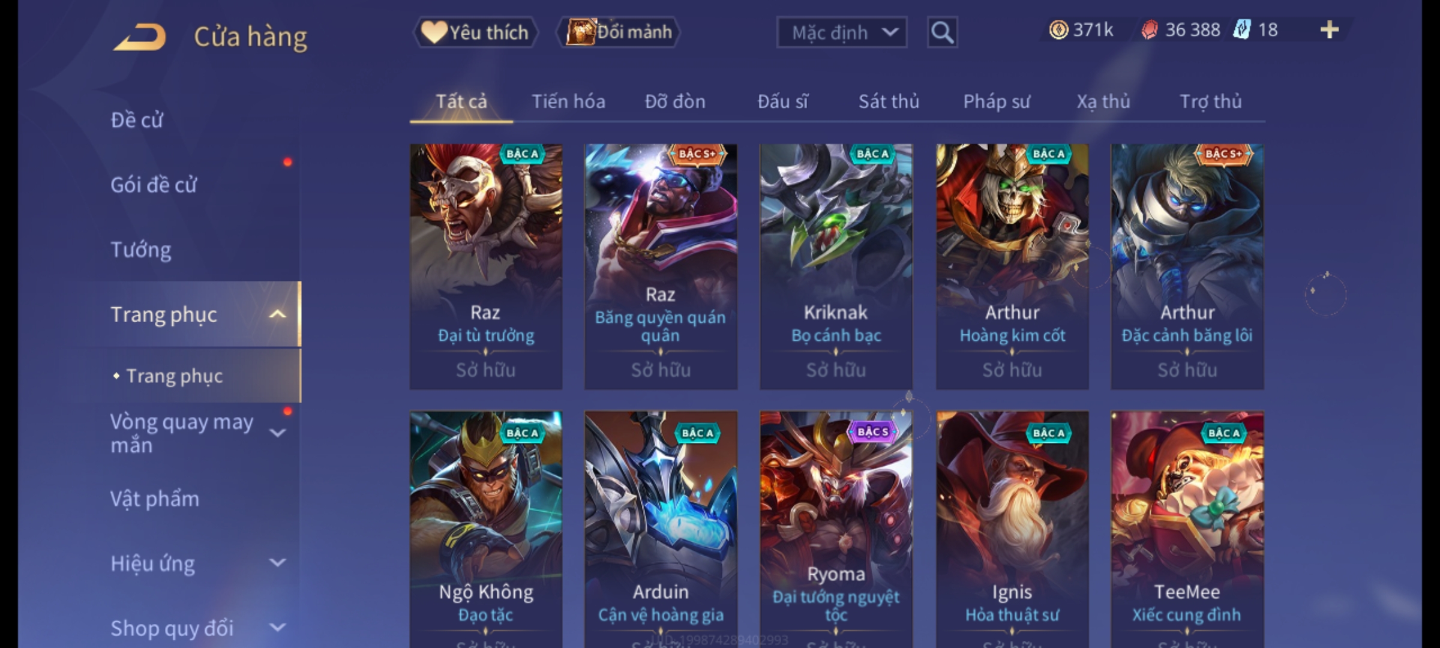Screen dimensions: 1440x648
Task: Tap the gold coin balance icon
Action: coord(1058,30)
